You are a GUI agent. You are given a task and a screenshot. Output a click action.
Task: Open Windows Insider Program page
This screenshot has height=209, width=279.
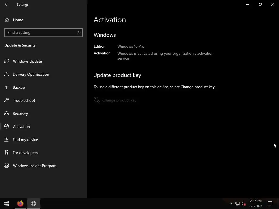click(x=44, y=166)
